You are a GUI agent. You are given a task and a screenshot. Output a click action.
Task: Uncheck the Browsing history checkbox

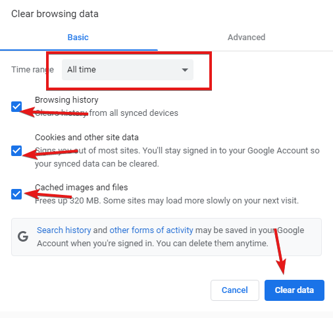pyautogui.click(x=16, y=107)
